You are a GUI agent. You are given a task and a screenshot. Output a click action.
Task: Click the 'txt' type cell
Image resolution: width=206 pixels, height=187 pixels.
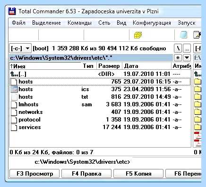click(x=85, y=97)
